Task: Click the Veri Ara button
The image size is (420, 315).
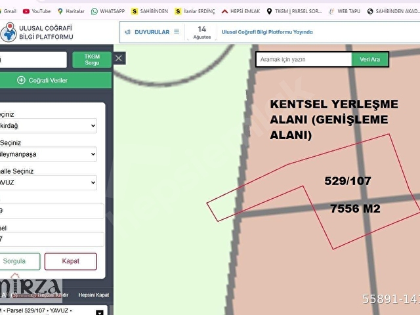Action: [369, 60]
